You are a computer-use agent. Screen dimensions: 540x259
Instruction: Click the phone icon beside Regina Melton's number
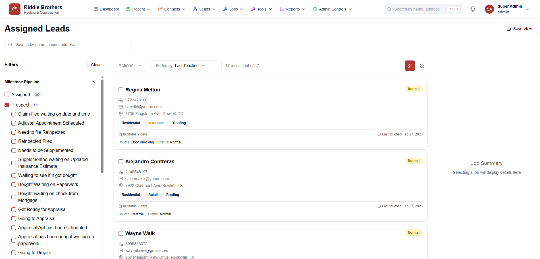point(121,100)
